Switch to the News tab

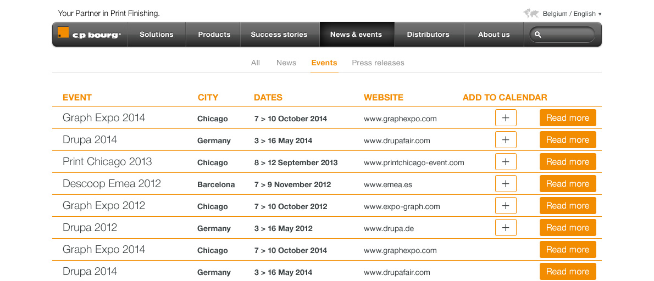coord(286,63)
